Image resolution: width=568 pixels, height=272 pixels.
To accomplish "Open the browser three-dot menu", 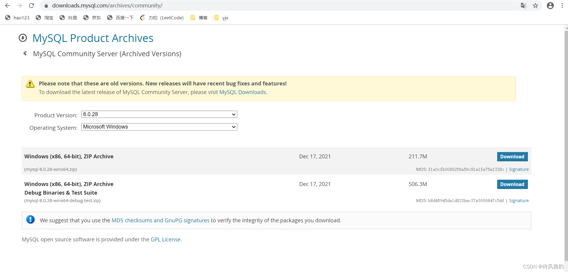I will tap(562, 5).
